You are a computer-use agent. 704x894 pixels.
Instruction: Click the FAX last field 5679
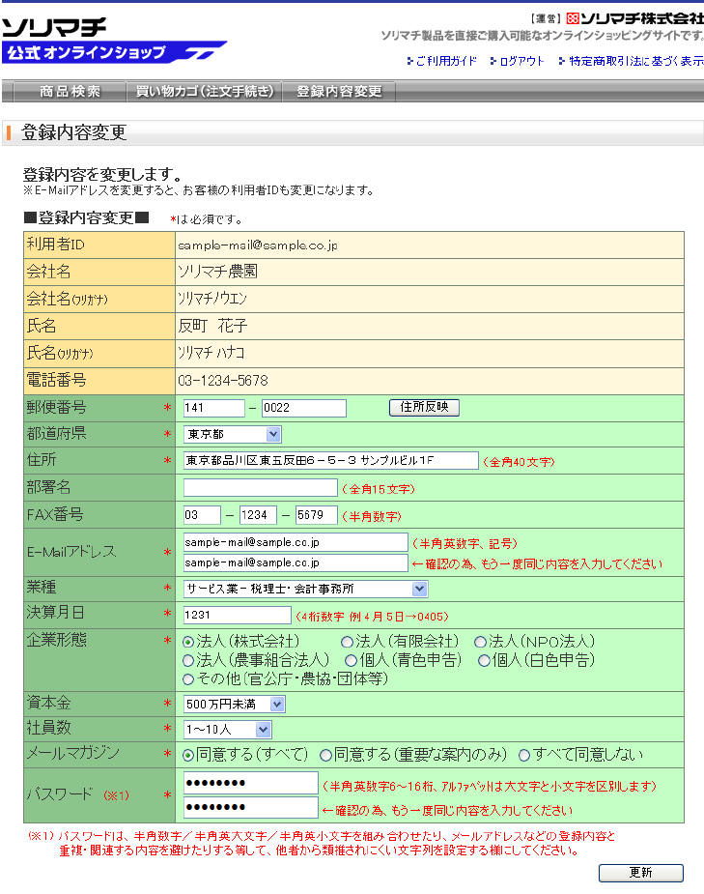click(316, 515)
